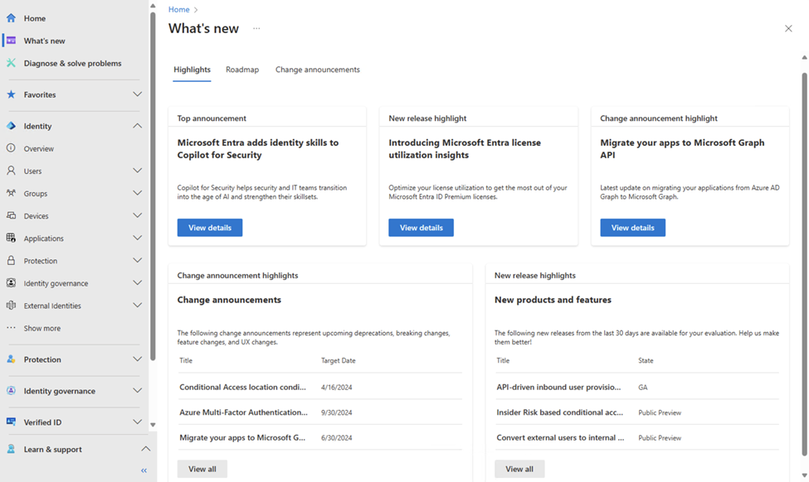Image resolution: width=809 pixels, height=482 pixels.
Task: View details for Copilot for Security announcement
Action: [x=210, y=228]
